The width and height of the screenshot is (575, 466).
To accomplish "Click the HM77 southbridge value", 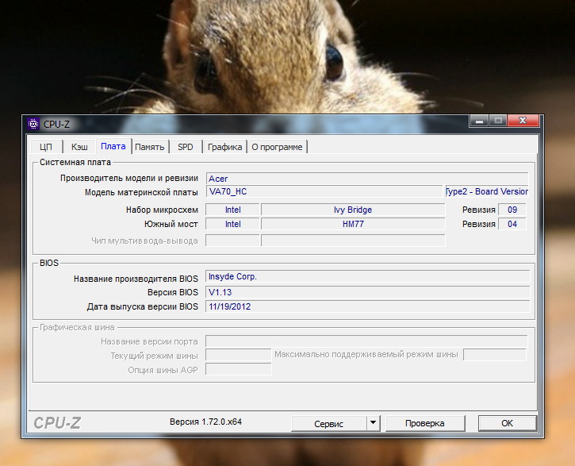I will (x=353, y=224).
